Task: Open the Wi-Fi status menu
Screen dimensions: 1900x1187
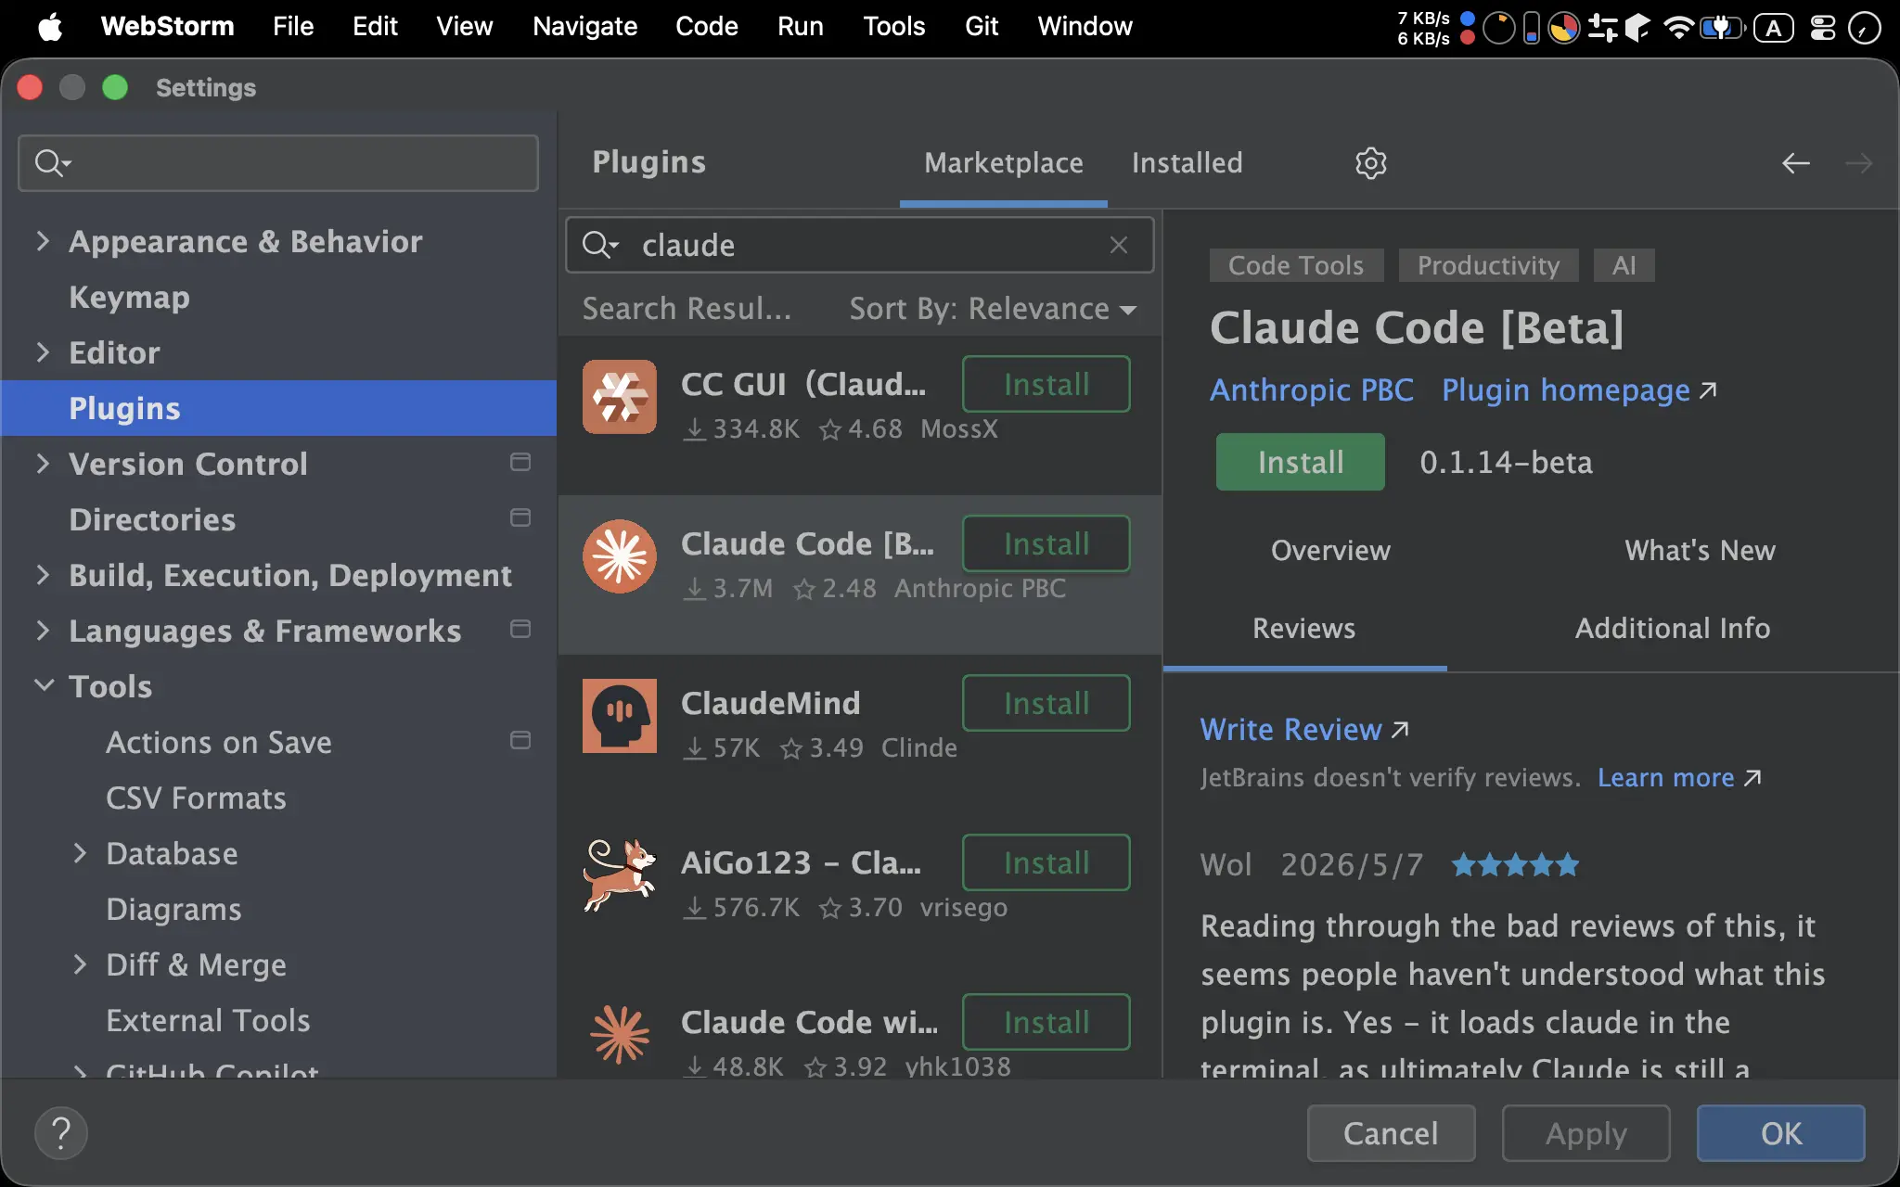Action: coord(1678,27)
